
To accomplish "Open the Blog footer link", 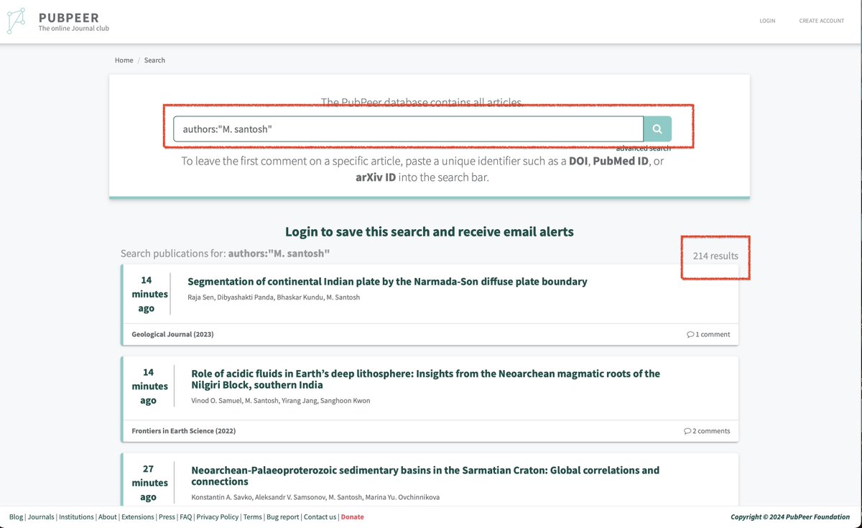I will click(16, 517).
